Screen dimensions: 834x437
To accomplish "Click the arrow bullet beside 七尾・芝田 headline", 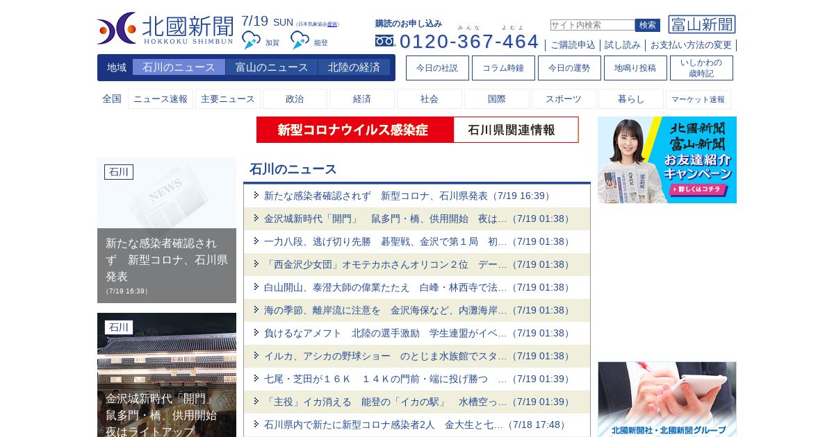I will 256,378.
